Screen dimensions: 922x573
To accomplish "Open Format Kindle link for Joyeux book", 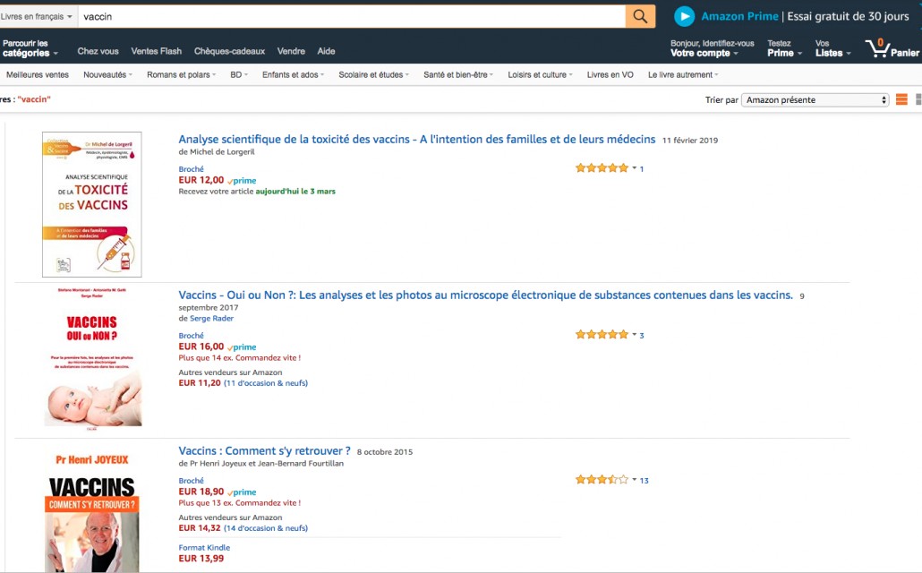I will pyautogui.click(x=204, y=547).
